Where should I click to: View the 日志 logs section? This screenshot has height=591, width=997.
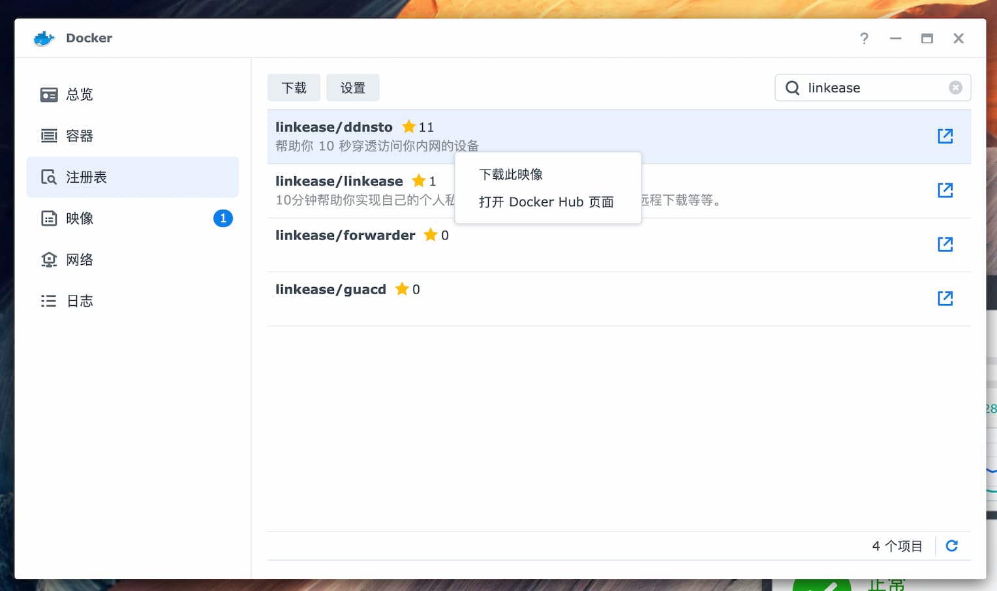[x=132, y=301]
